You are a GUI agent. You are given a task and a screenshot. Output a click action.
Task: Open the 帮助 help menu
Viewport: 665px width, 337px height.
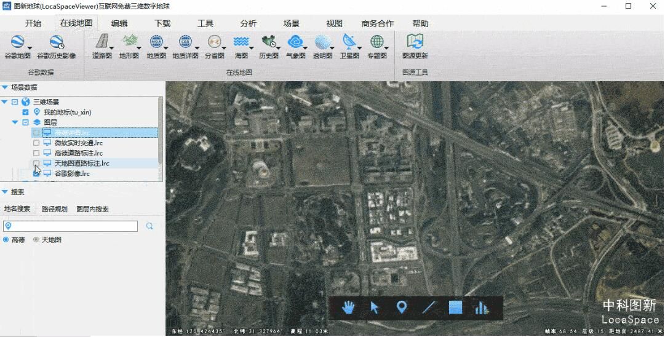click(x=421, y=23)
